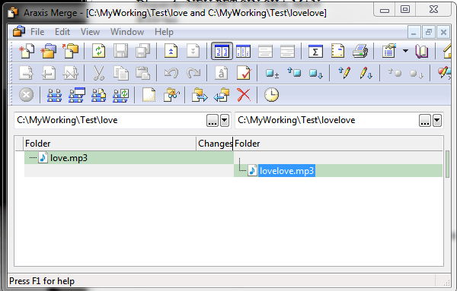Click the grey stop comparison circle icon
Image resolution: width=457 pixels, height=291 pixels.
point(26,95)
